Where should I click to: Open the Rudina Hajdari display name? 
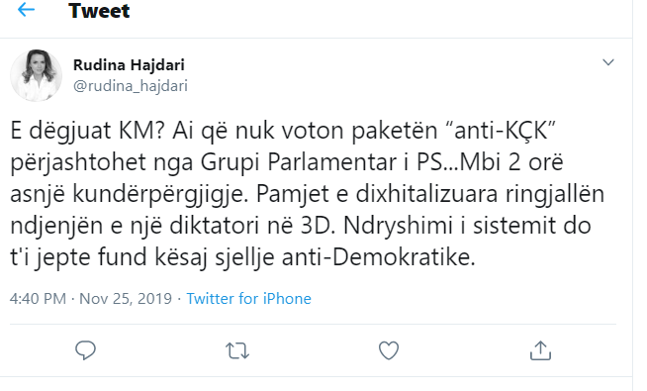coord(129,64)
